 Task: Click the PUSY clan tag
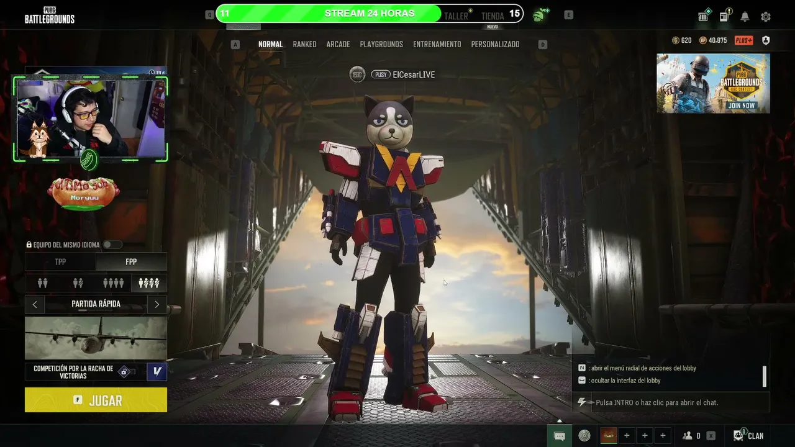(381, 74)
